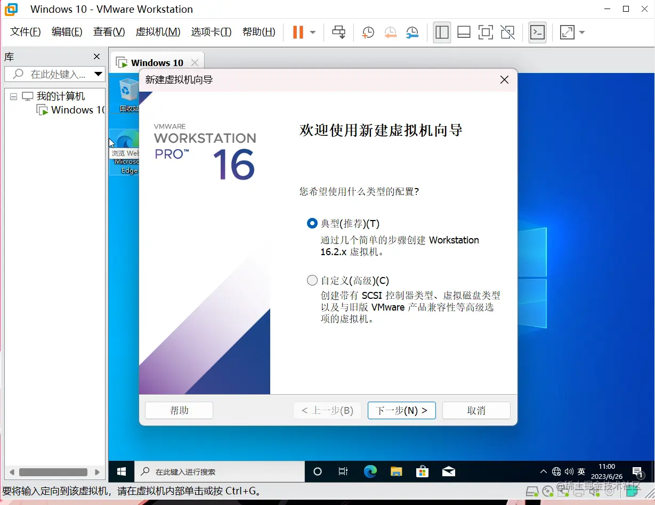Close the Windows 10 tab
This screenshot has height=505, width=655.
[x=195, y=63]
